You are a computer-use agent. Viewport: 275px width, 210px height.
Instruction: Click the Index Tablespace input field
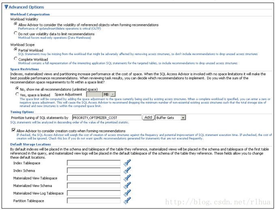94,163
